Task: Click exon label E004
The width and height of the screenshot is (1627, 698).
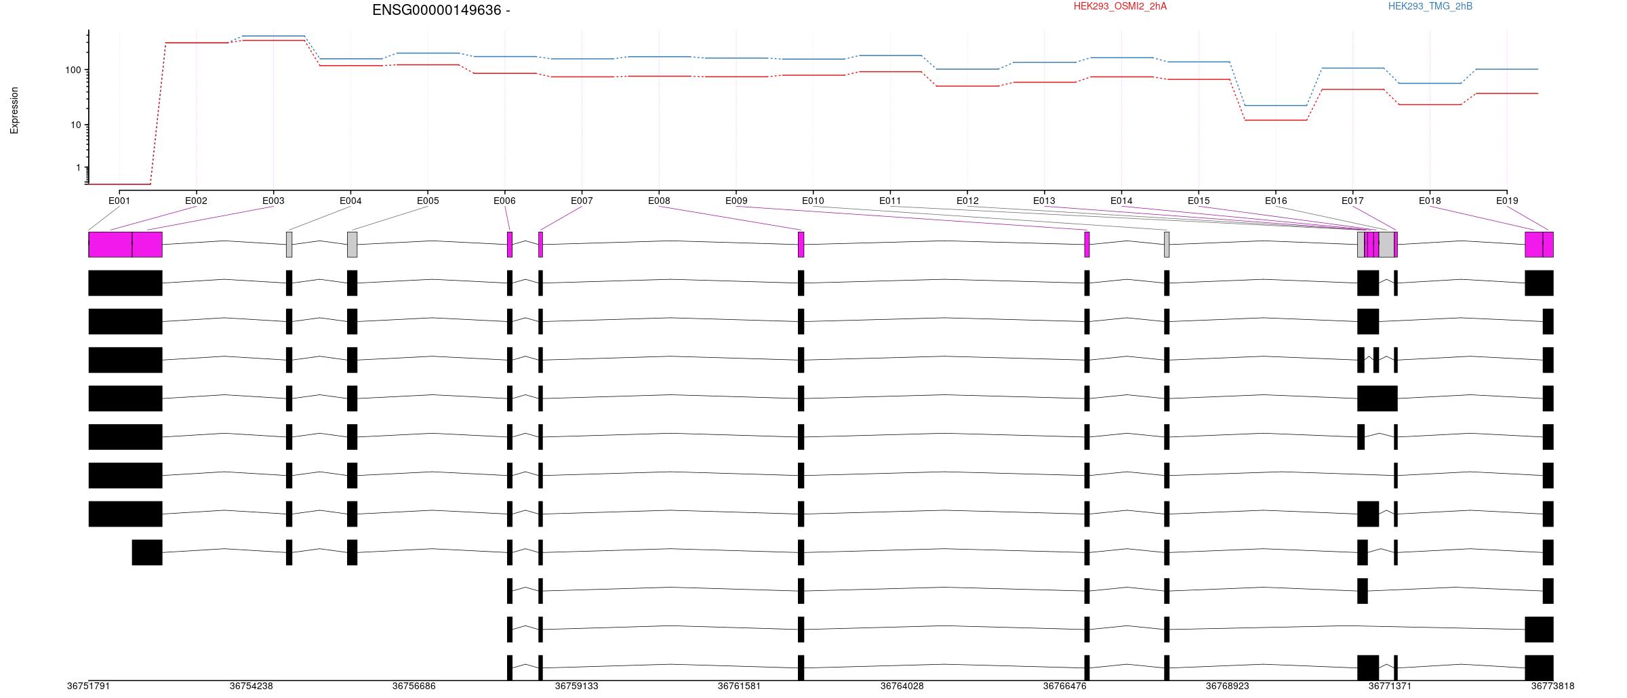Action: coord(350,201)
